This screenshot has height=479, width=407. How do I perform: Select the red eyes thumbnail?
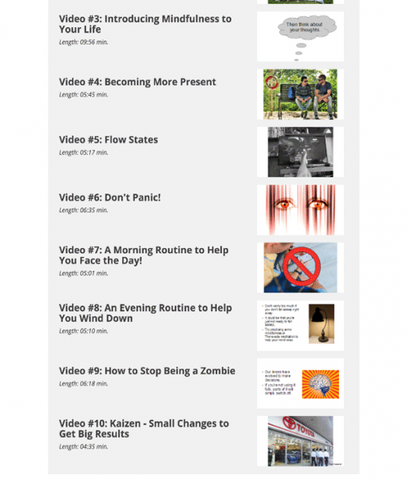coord(300,210)
